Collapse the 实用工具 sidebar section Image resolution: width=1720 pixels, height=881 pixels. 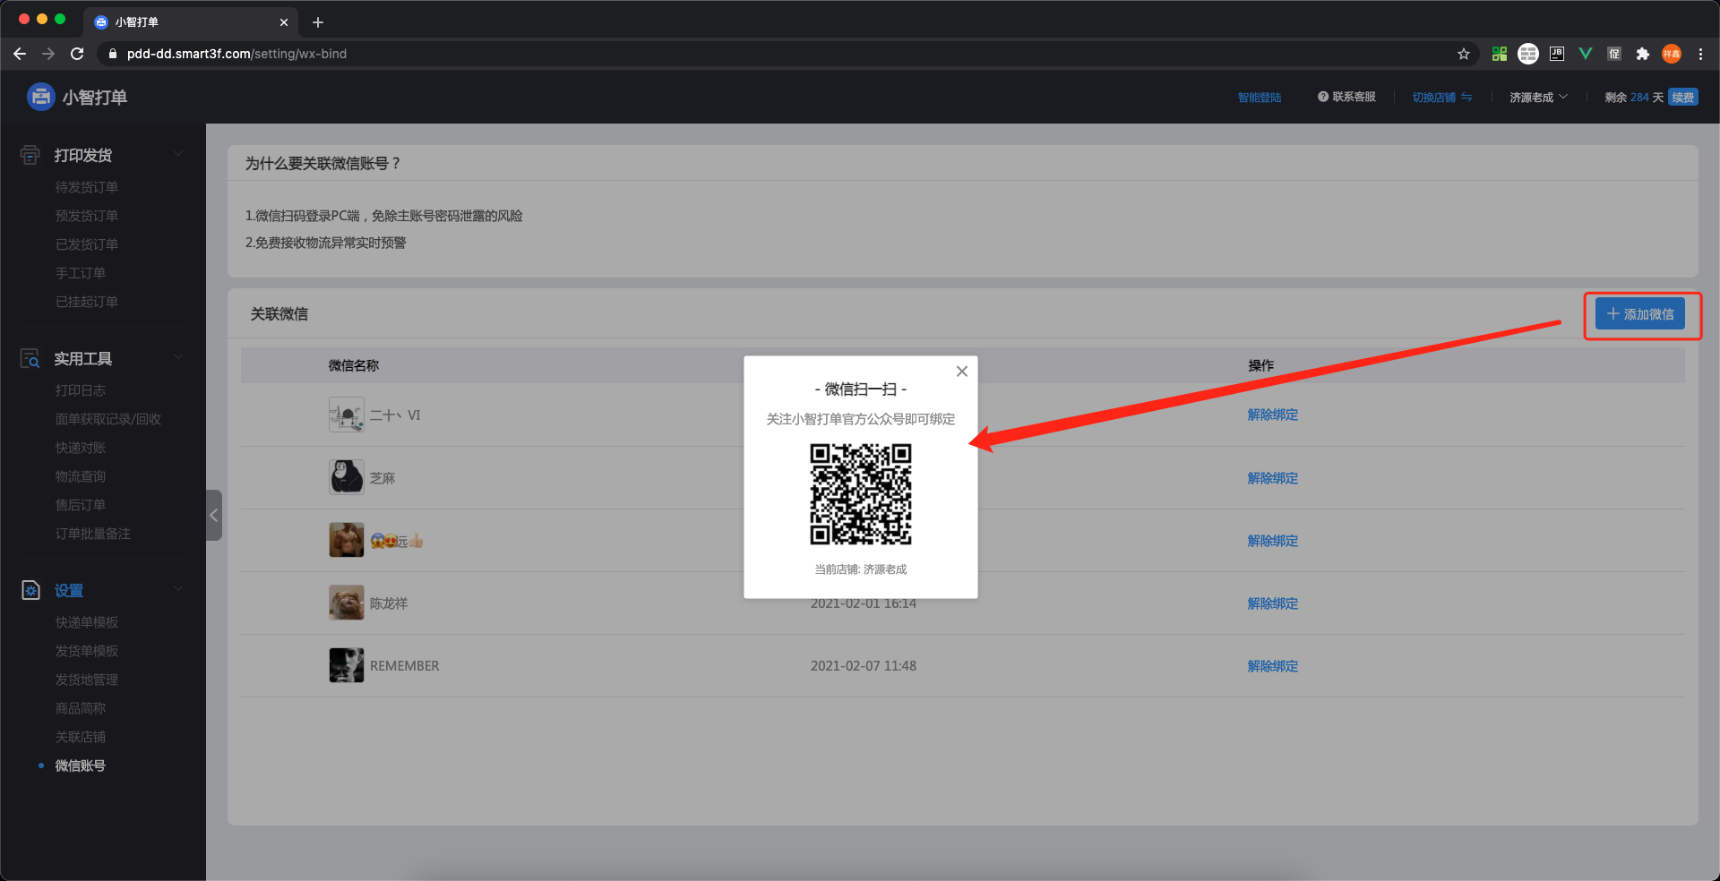coord(178,357)
